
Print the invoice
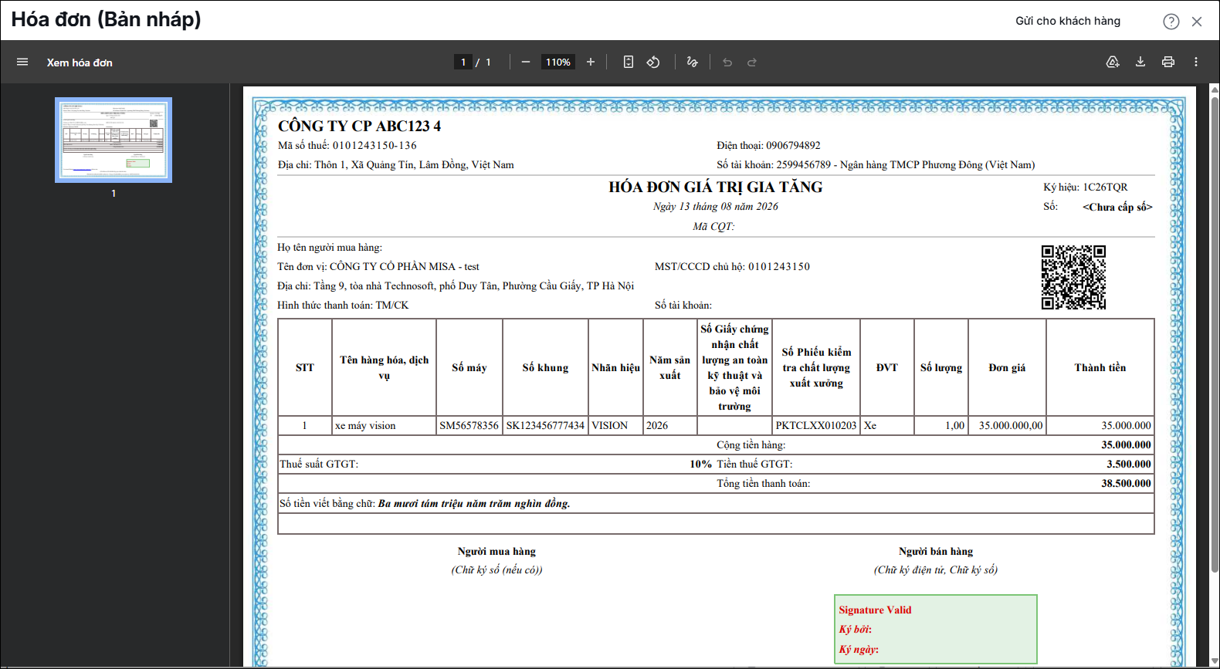click(x=1168, y=62)
